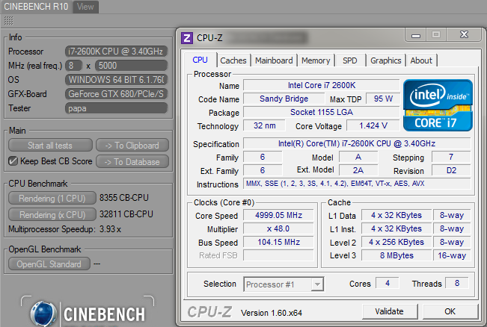Screen dimensions: 487x327
Task: Click the CPU-Z purple Z title icon
Action: click(x=187, y=38)
